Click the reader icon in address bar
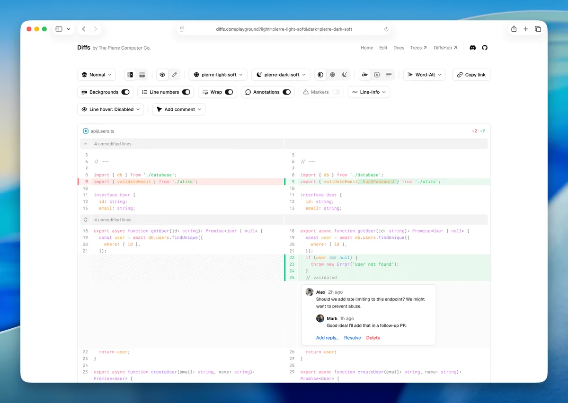568x403 pixels. [182, 29]
